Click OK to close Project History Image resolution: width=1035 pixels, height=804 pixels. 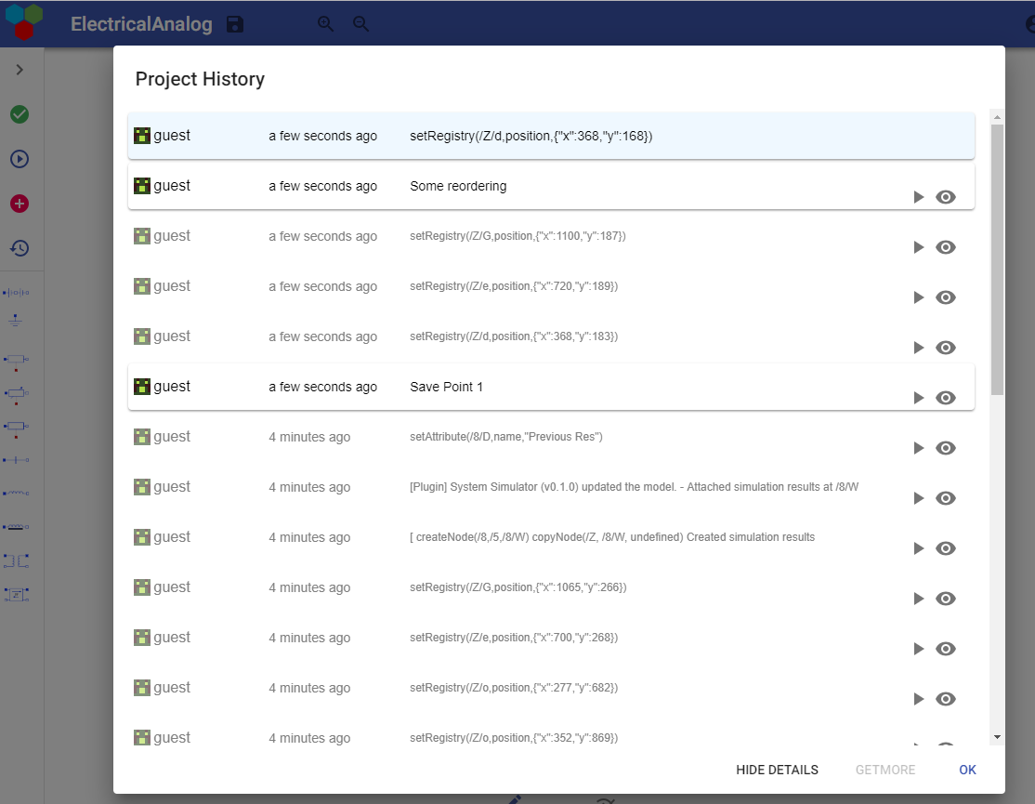967,770
